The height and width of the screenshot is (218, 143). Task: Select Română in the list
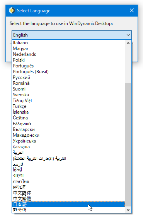[68, 83]
